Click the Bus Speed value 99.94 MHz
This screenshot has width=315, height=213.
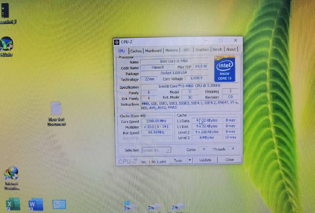[x=156, y=132]
